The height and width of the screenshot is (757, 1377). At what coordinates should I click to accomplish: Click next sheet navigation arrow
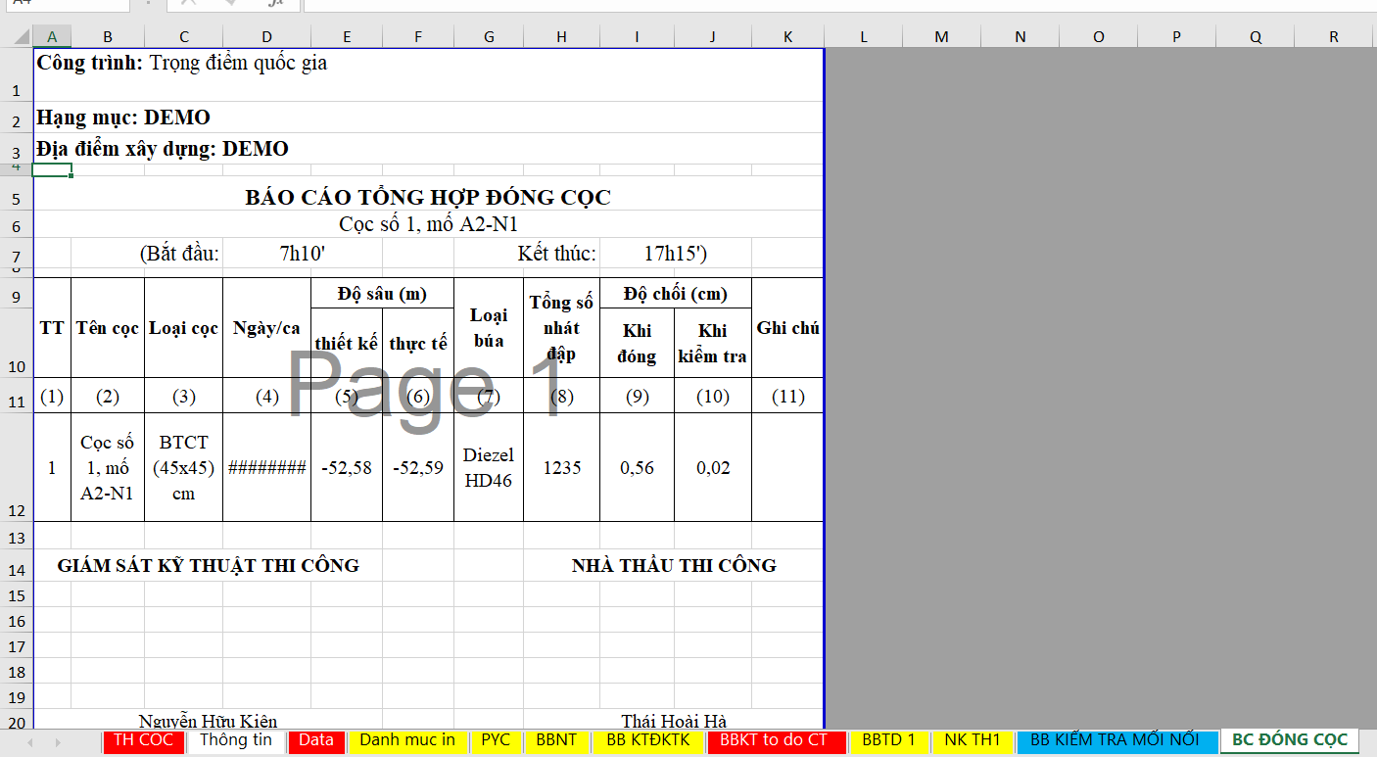(x=58, y=742)
